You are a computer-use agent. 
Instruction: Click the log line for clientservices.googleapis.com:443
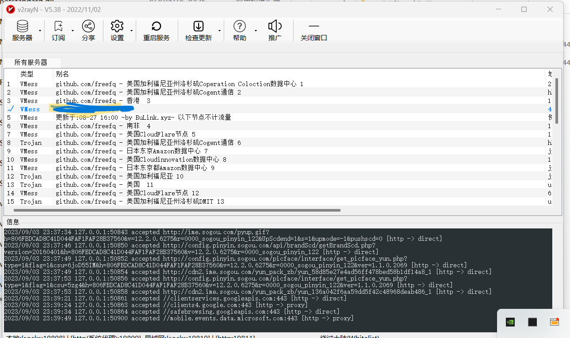(x=175, y=298)
